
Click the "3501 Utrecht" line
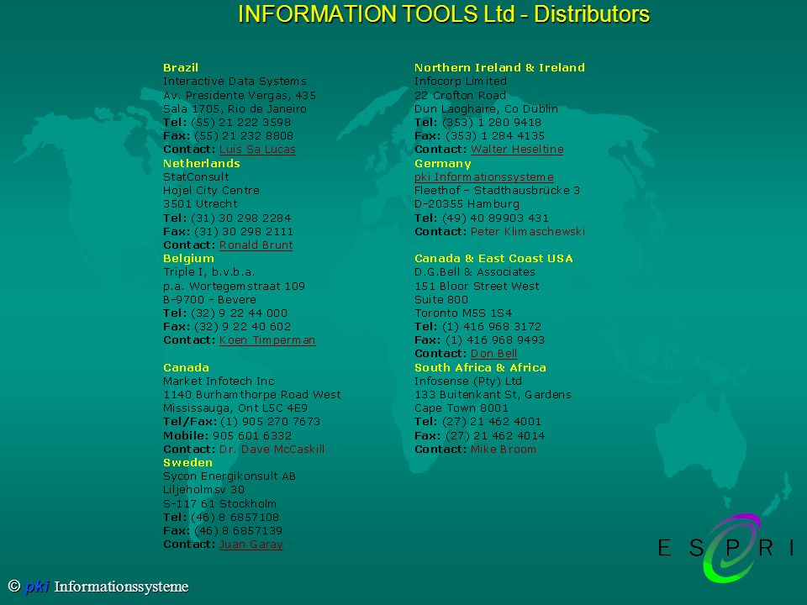coord(200,204)
